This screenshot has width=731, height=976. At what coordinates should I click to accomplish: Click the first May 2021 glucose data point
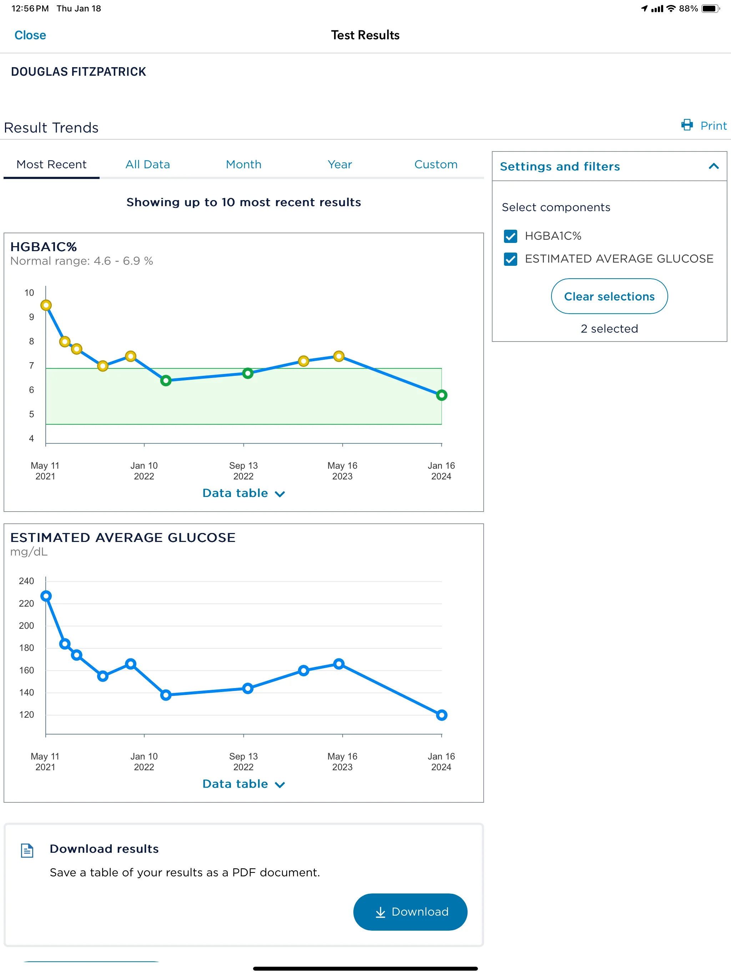click(46, 596)
